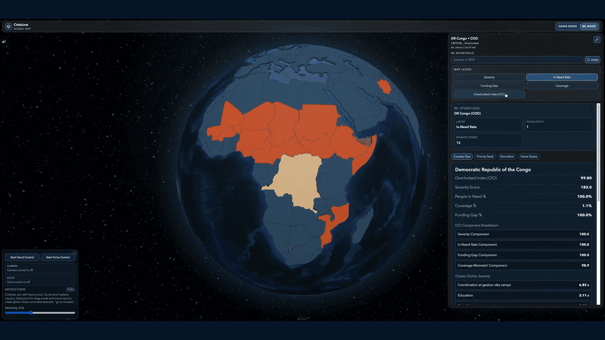This screenshot has height=340, width=605.
Task: Open the Genie Query tab
Action: 528,156
